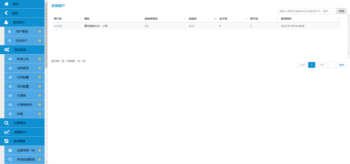The image size is (350, 164).
Task: Click the page jump input beside 跳转
Action: point(331,65)
